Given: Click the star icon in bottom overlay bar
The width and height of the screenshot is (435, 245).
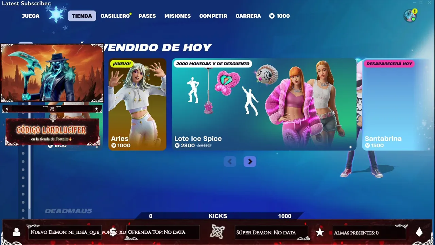Looking at the screenshot, I should [320, 232].
